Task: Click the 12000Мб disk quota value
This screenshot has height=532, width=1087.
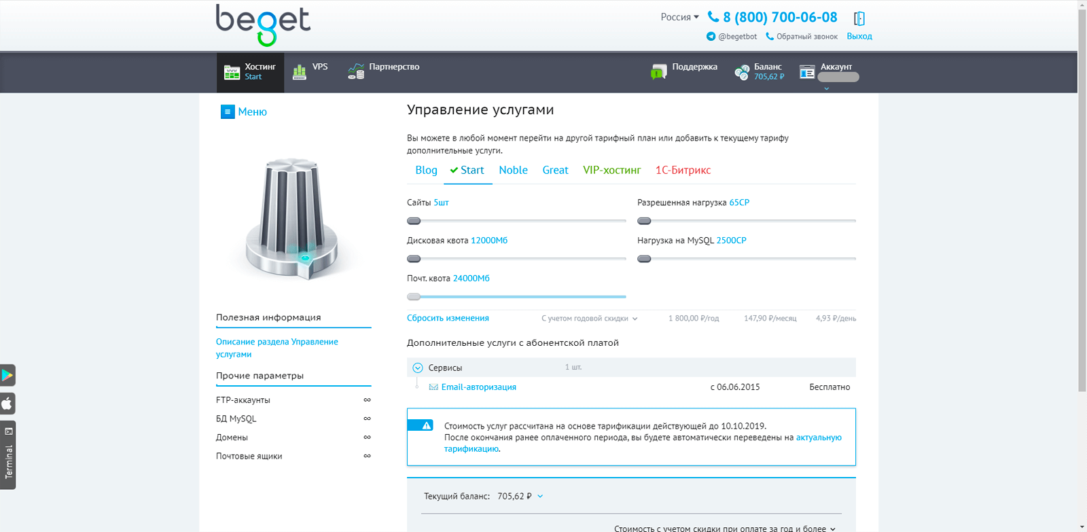Action: coord(489,241)
